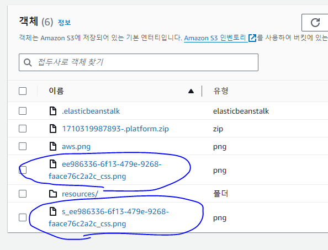Image resolution: width=328 pixels, height=250 pixels.
Task: Click the file icon beside aws.png
Action: click(53, 146)
